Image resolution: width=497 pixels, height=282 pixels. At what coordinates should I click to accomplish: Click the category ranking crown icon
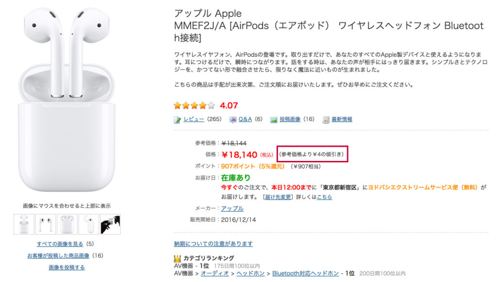tap(178, 258)
